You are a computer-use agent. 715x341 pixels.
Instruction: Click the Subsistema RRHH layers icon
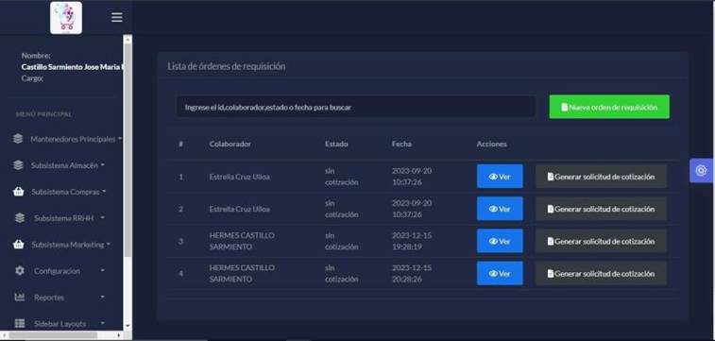pyautogui.click(x=20, y=218)
